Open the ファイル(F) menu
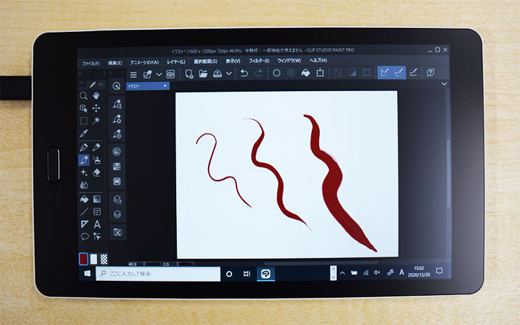The height and width of the screenshot is (325, 520). pyautogui.click(x=91, y=63)
